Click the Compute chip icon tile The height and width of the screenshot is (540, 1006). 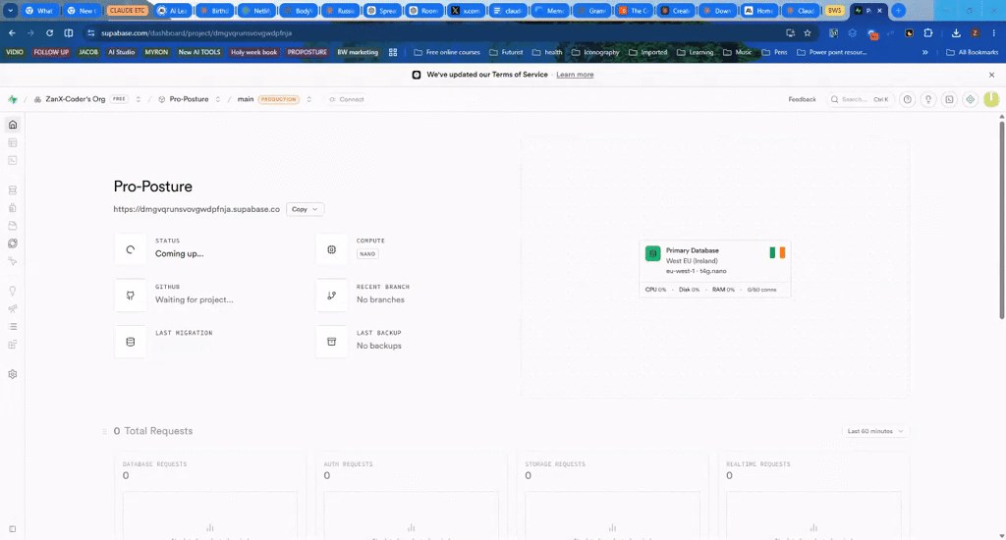(x=332, y=249)
